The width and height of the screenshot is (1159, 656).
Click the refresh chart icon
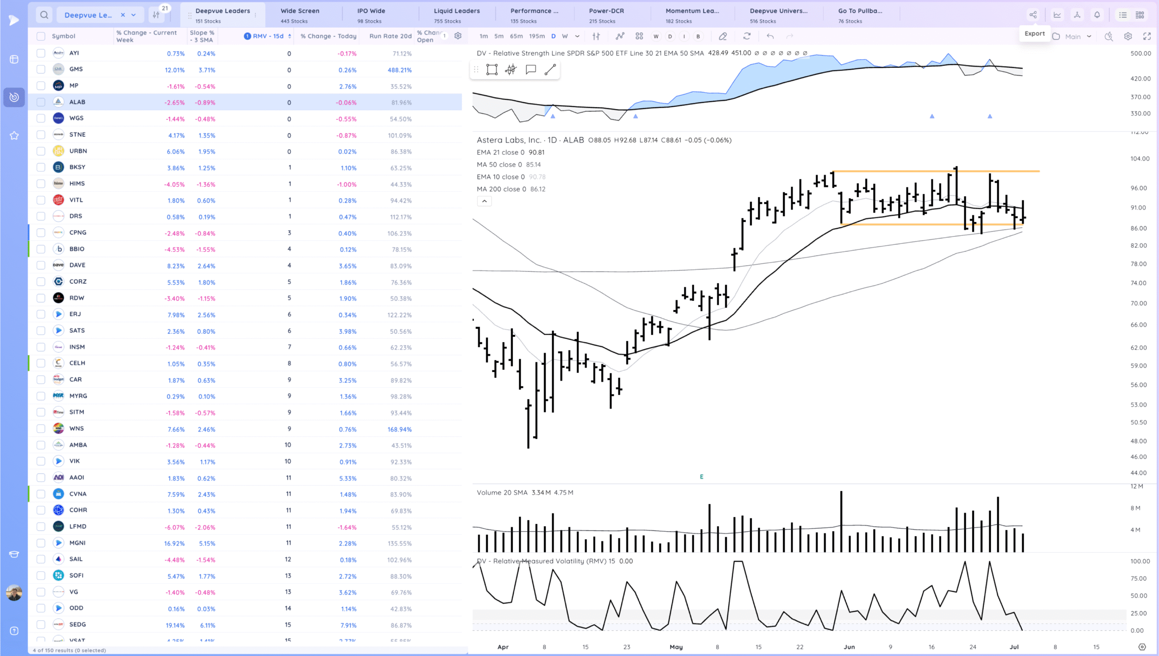pos(747,36)
